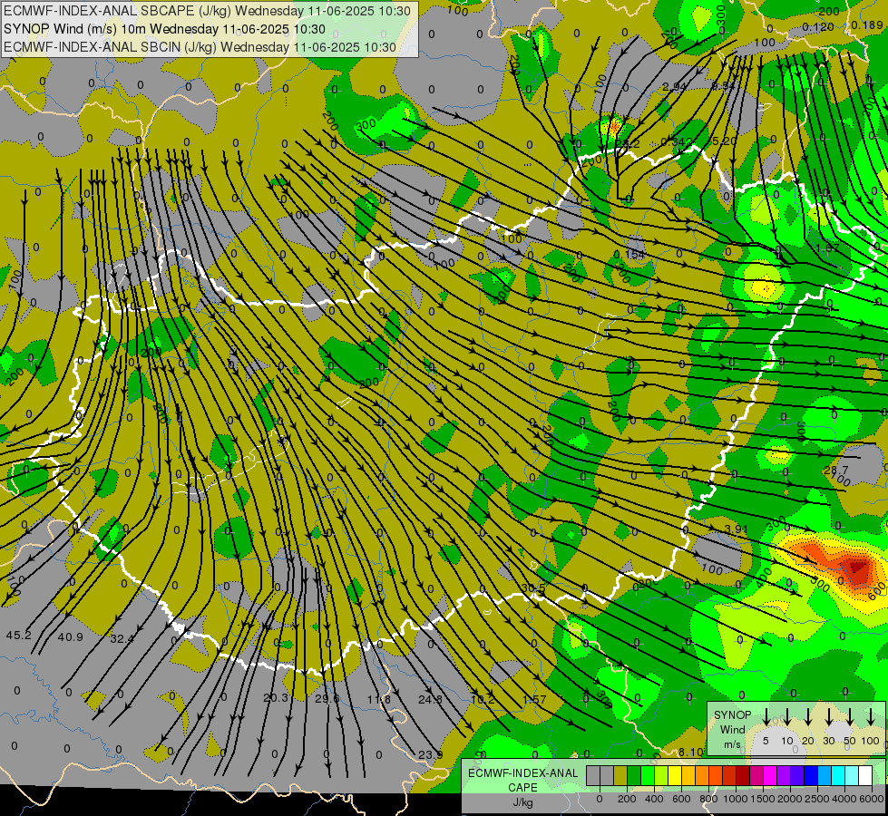
Task: Click the 50 m/s wind arrow in legend
Action: [x=850, y=717]
